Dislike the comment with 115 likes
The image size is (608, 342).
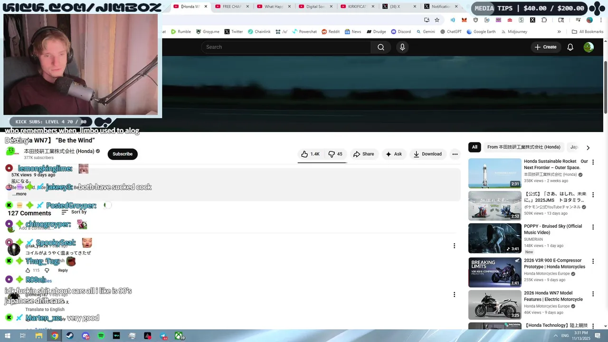click(47, 270)
